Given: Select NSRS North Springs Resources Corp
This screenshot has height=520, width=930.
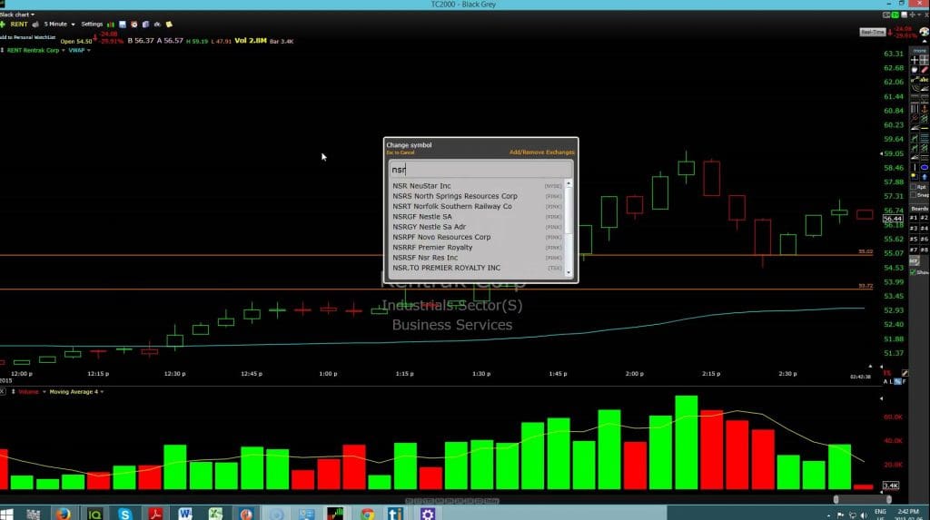Looking at the screenshot, I should tap(477, 196).
